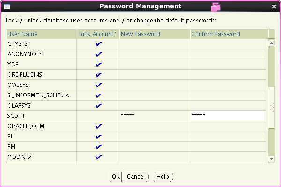Click the vertical scrollbar thumb
The width and height of the screenshot is (281, 187).
click(271, 67)
